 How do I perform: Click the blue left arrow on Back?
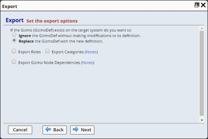click(48, 129)
